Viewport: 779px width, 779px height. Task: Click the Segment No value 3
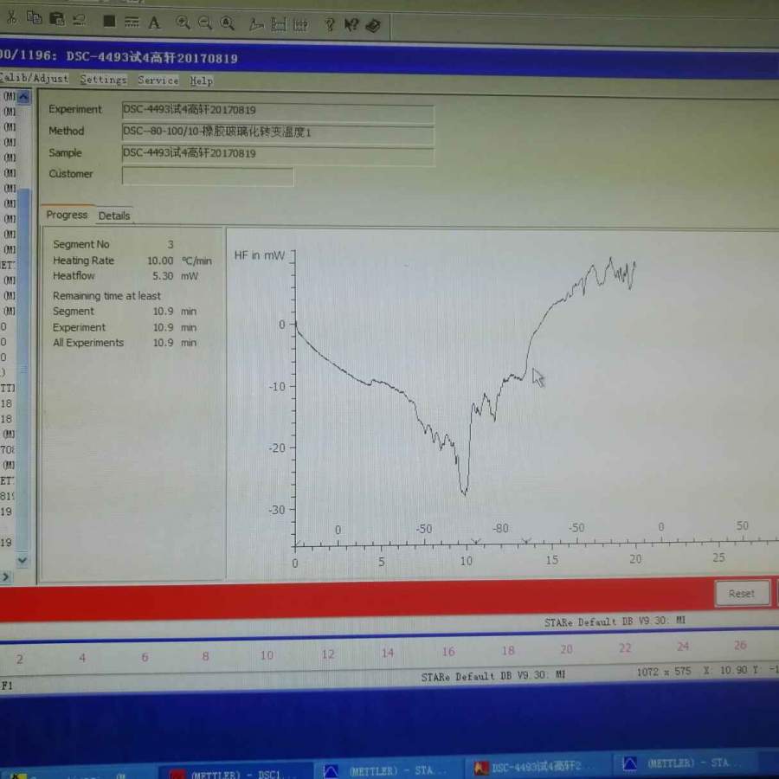coord(171,244)
